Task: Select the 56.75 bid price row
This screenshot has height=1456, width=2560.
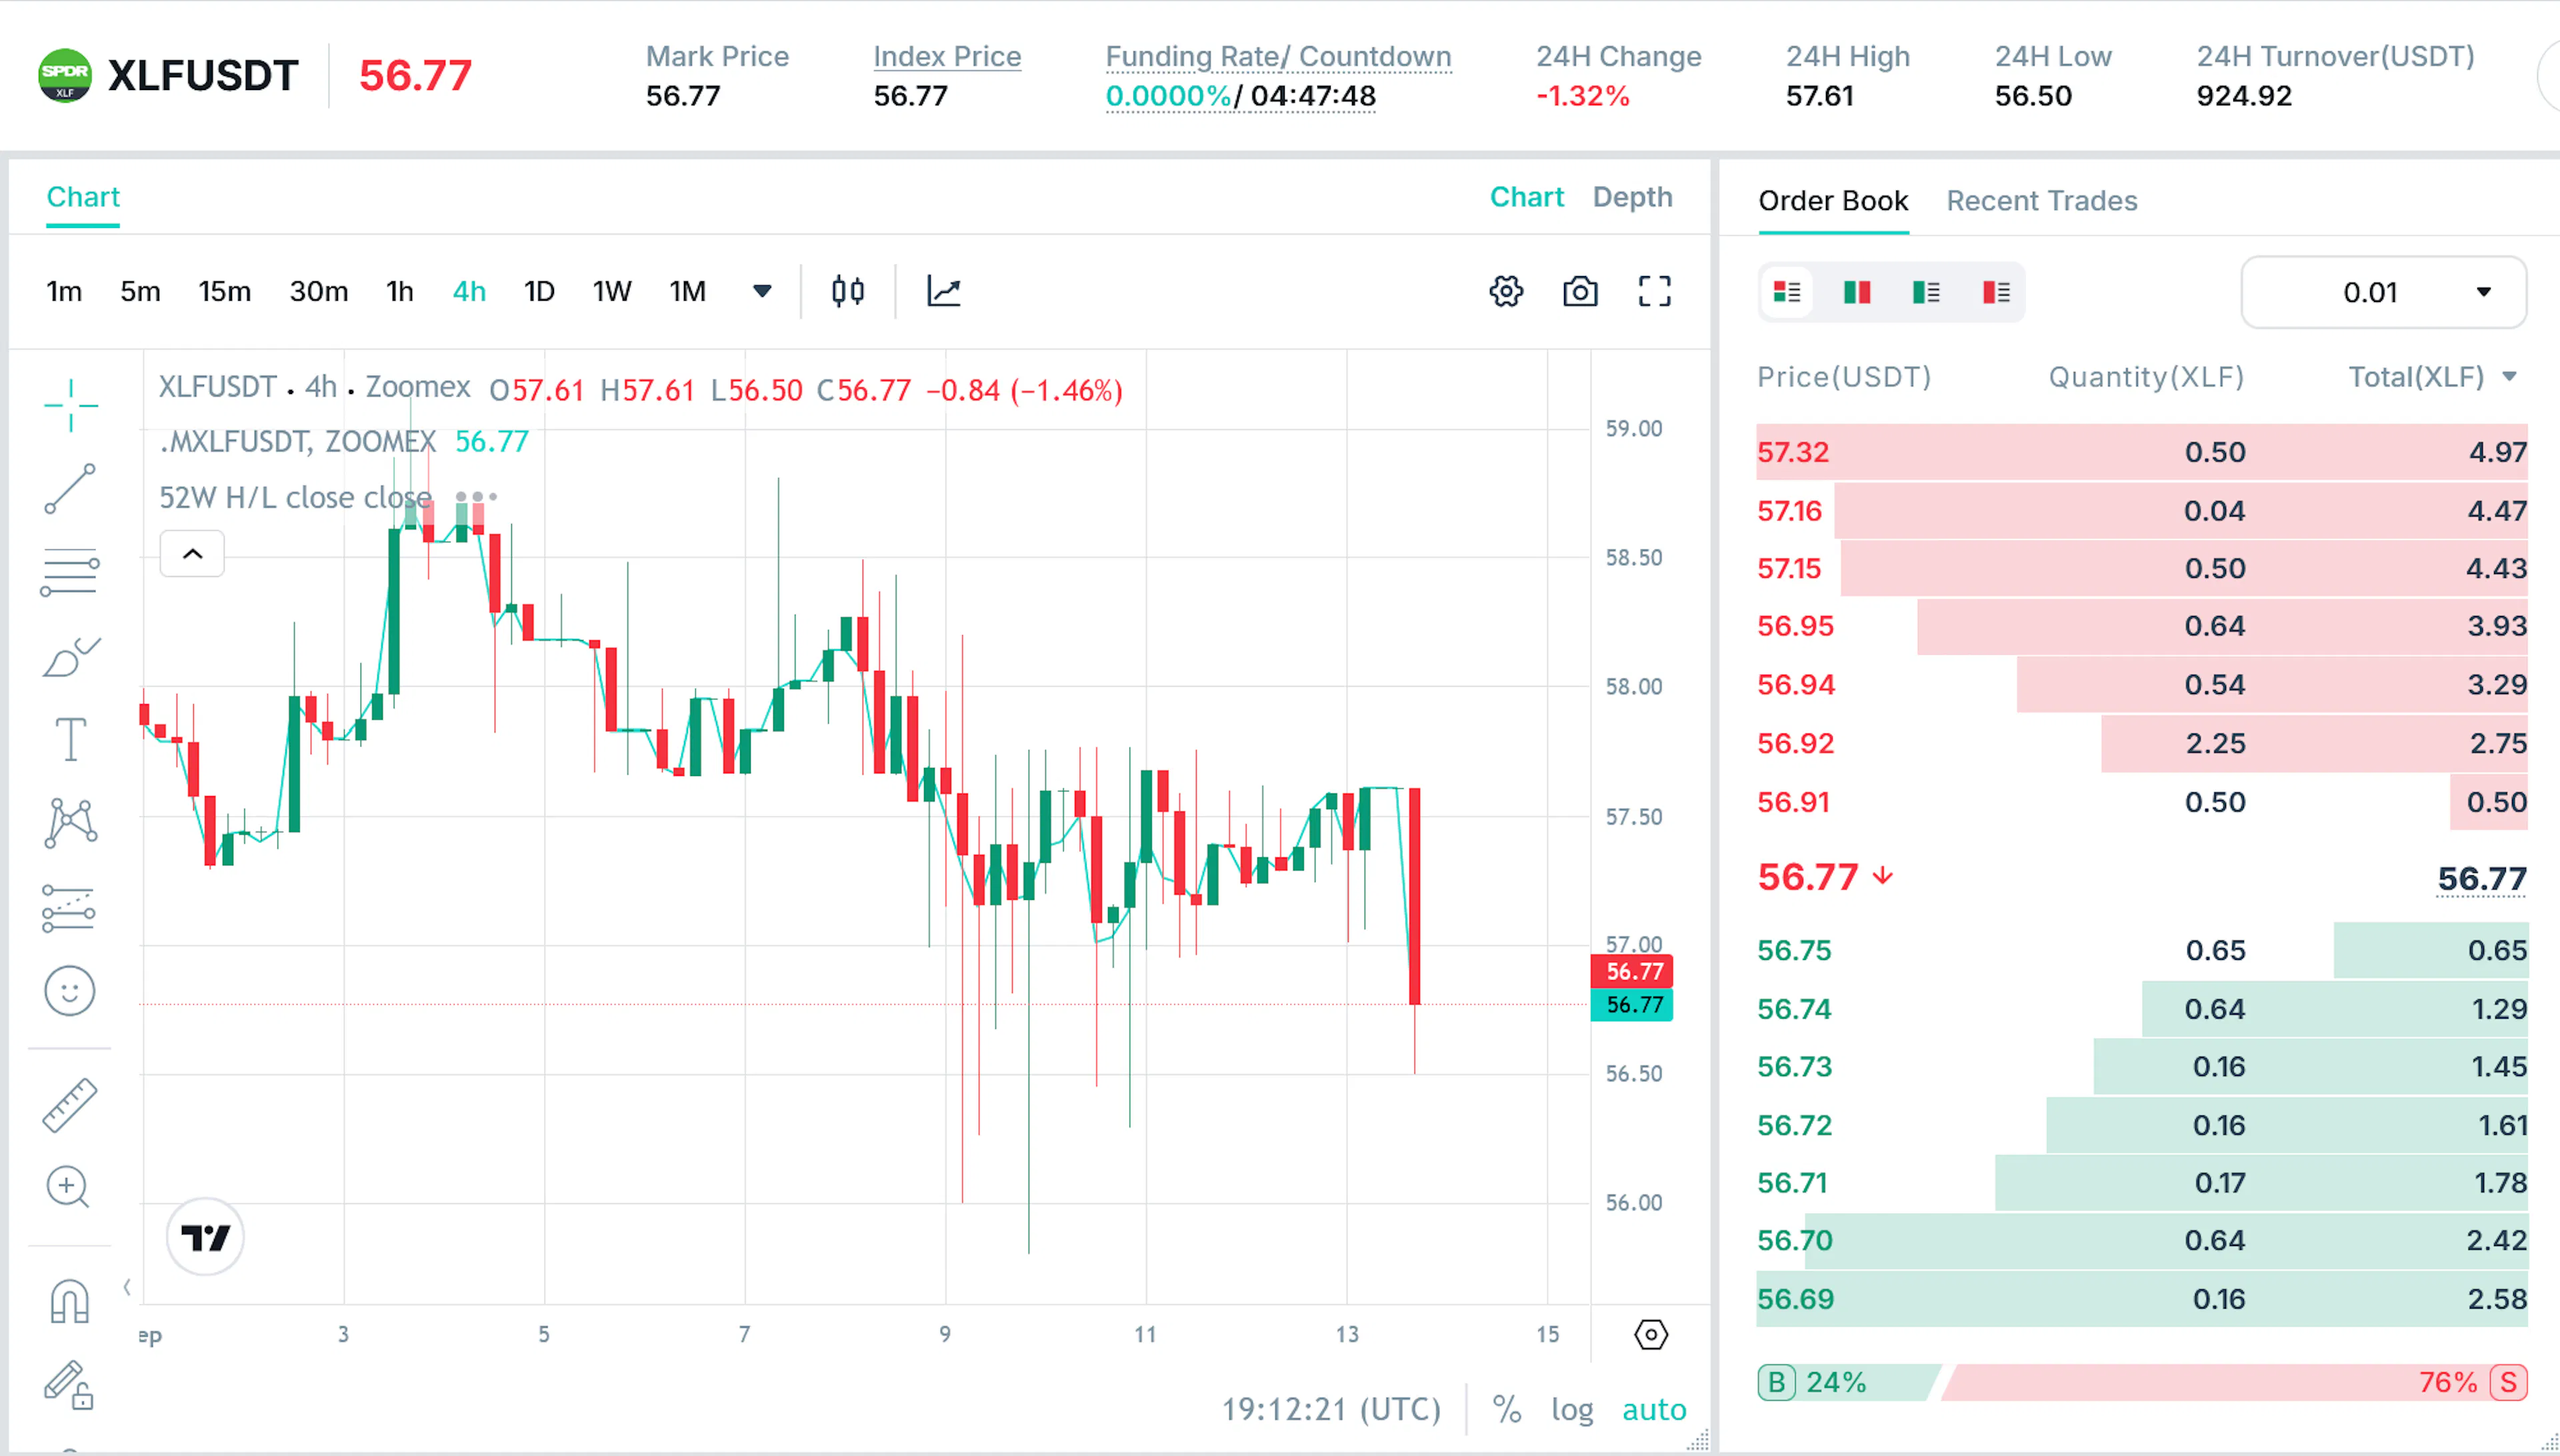Action: click(x=2142, y=950)
